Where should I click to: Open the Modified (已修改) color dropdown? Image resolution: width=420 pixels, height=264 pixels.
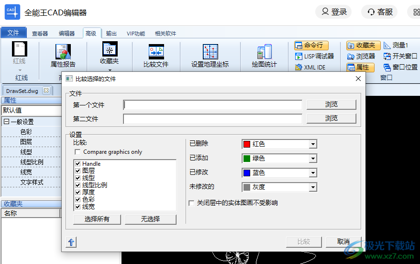point(312,173)
